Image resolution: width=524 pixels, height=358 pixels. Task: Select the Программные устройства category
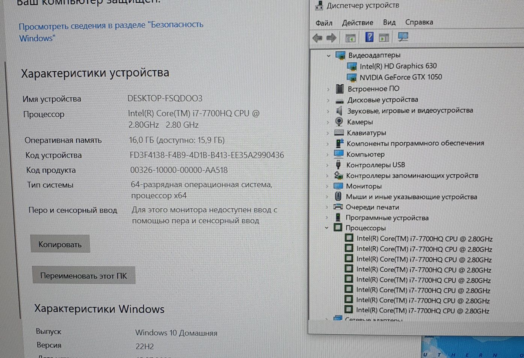(387, 218)
